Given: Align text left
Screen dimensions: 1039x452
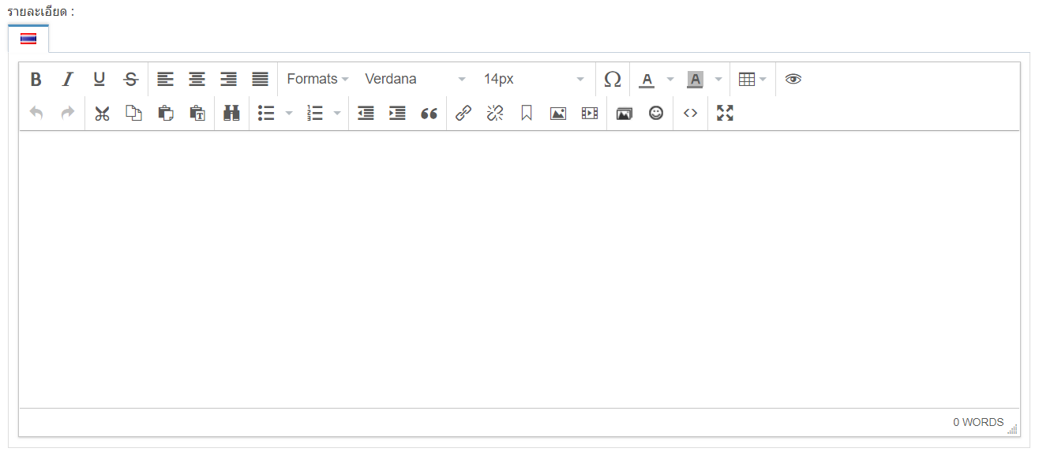Looking at the screenshot, I should tap(165, 79).
